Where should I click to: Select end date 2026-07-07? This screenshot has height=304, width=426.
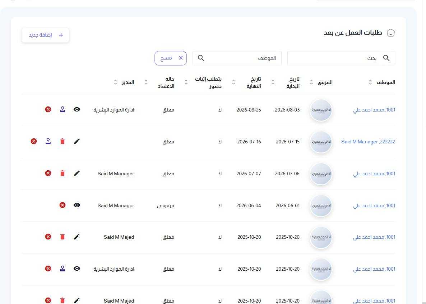249,174
